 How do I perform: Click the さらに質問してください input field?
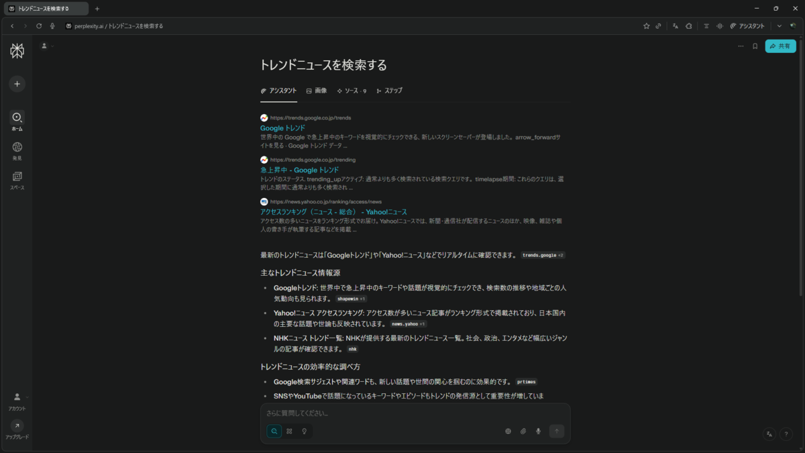coord(402,413)
